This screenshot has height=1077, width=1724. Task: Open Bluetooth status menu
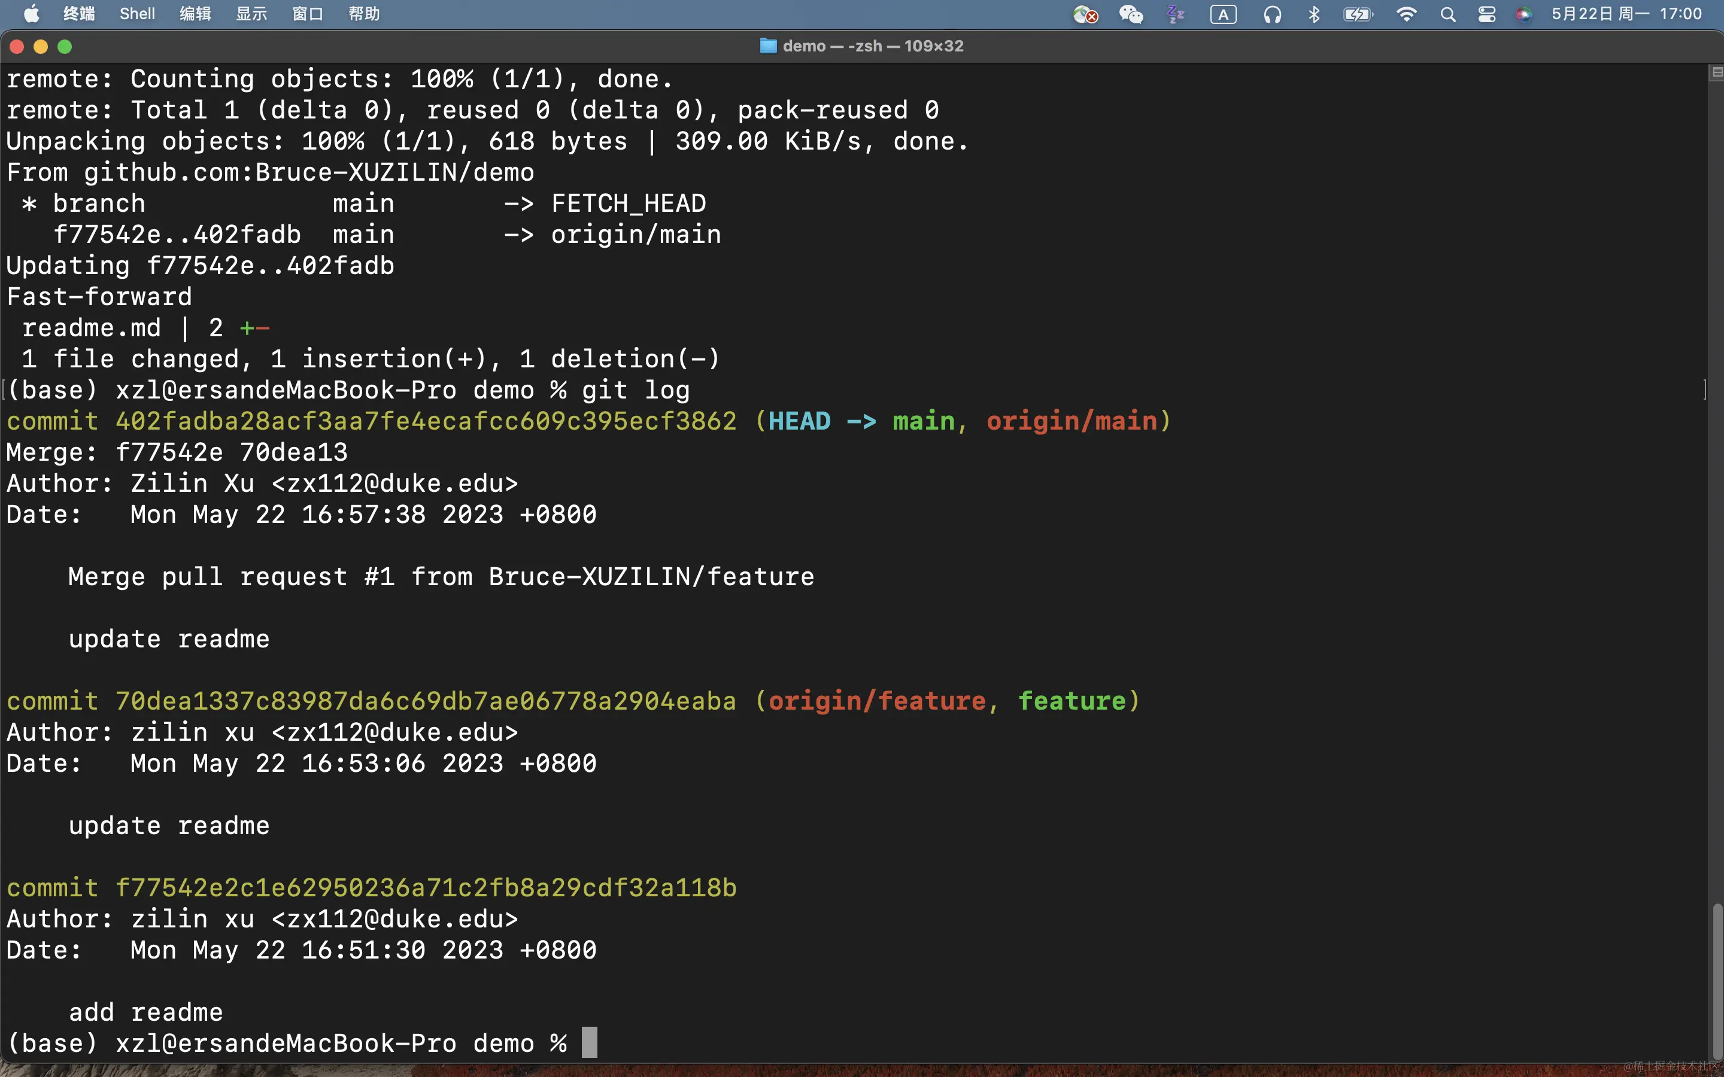point(1315,14)
